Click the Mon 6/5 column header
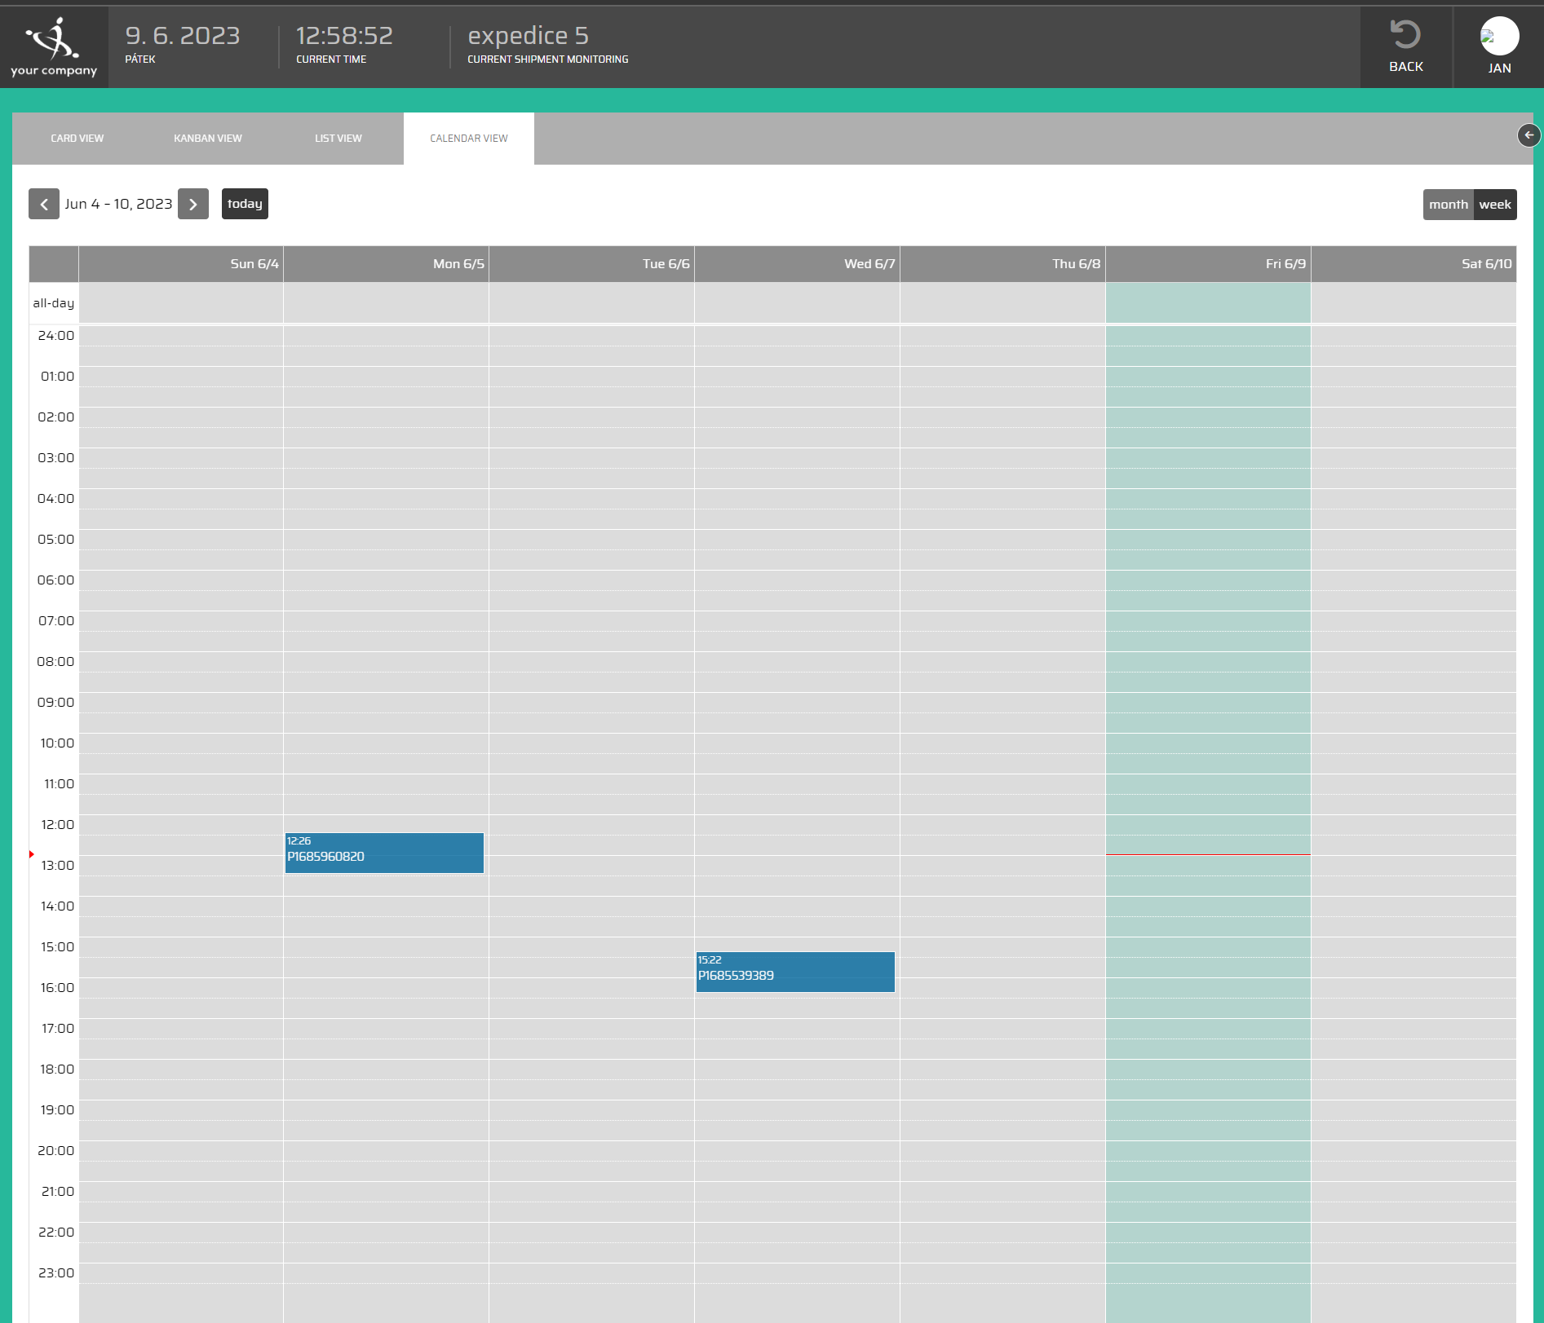The width and height of the screenshot is (1544, 1323). coord(458,264)
